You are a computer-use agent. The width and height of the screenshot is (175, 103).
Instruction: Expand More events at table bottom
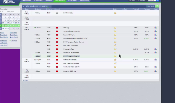(25, 80)
